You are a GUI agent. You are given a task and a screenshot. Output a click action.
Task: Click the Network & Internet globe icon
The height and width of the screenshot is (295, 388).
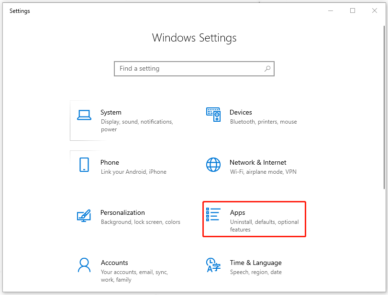click(x=213, y=165)
